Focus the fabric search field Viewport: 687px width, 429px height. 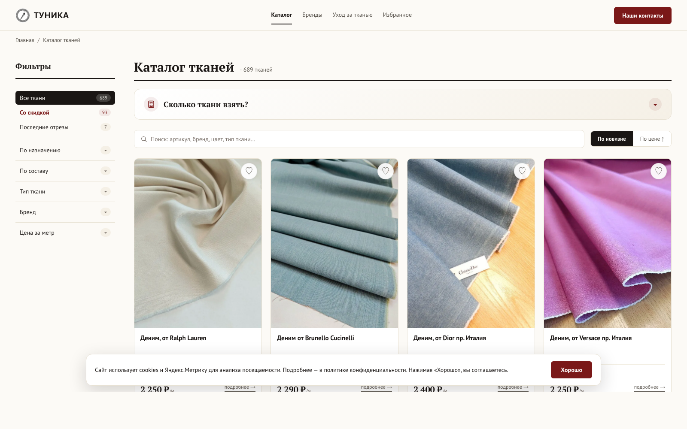(359, 139)
